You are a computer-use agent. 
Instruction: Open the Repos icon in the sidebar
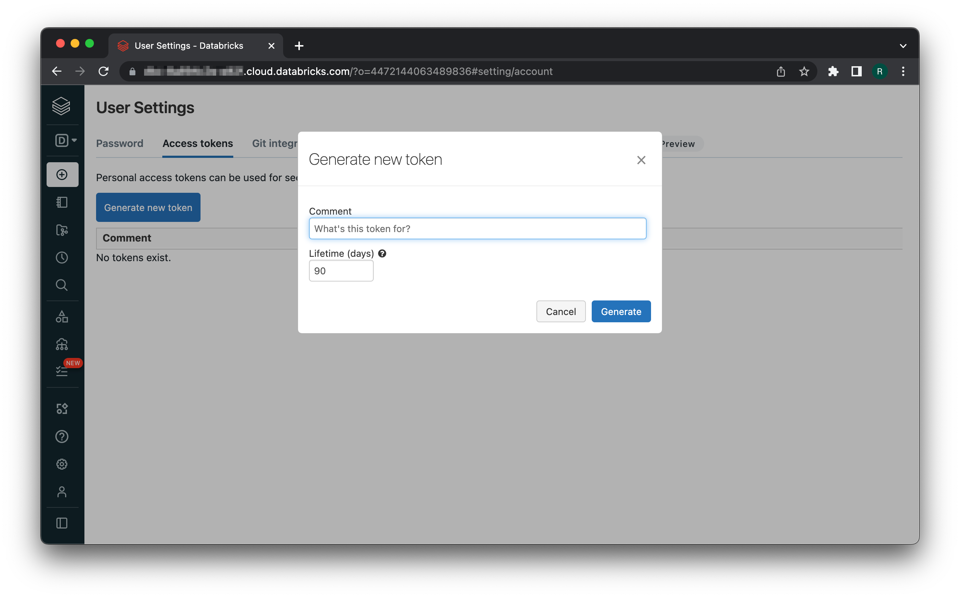point(62,230)
